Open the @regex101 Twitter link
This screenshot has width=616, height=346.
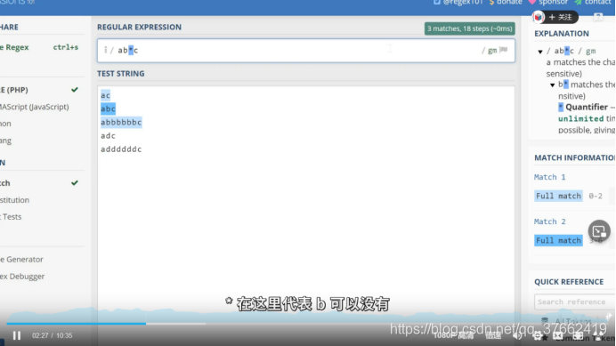click(x=458, y=3)
